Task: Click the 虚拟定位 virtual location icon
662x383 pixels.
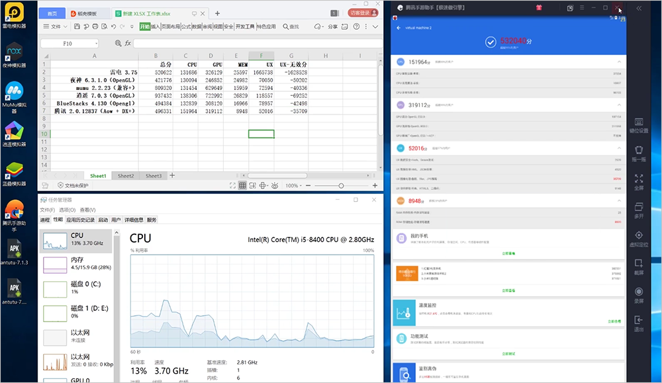Action: coord(639,238)
